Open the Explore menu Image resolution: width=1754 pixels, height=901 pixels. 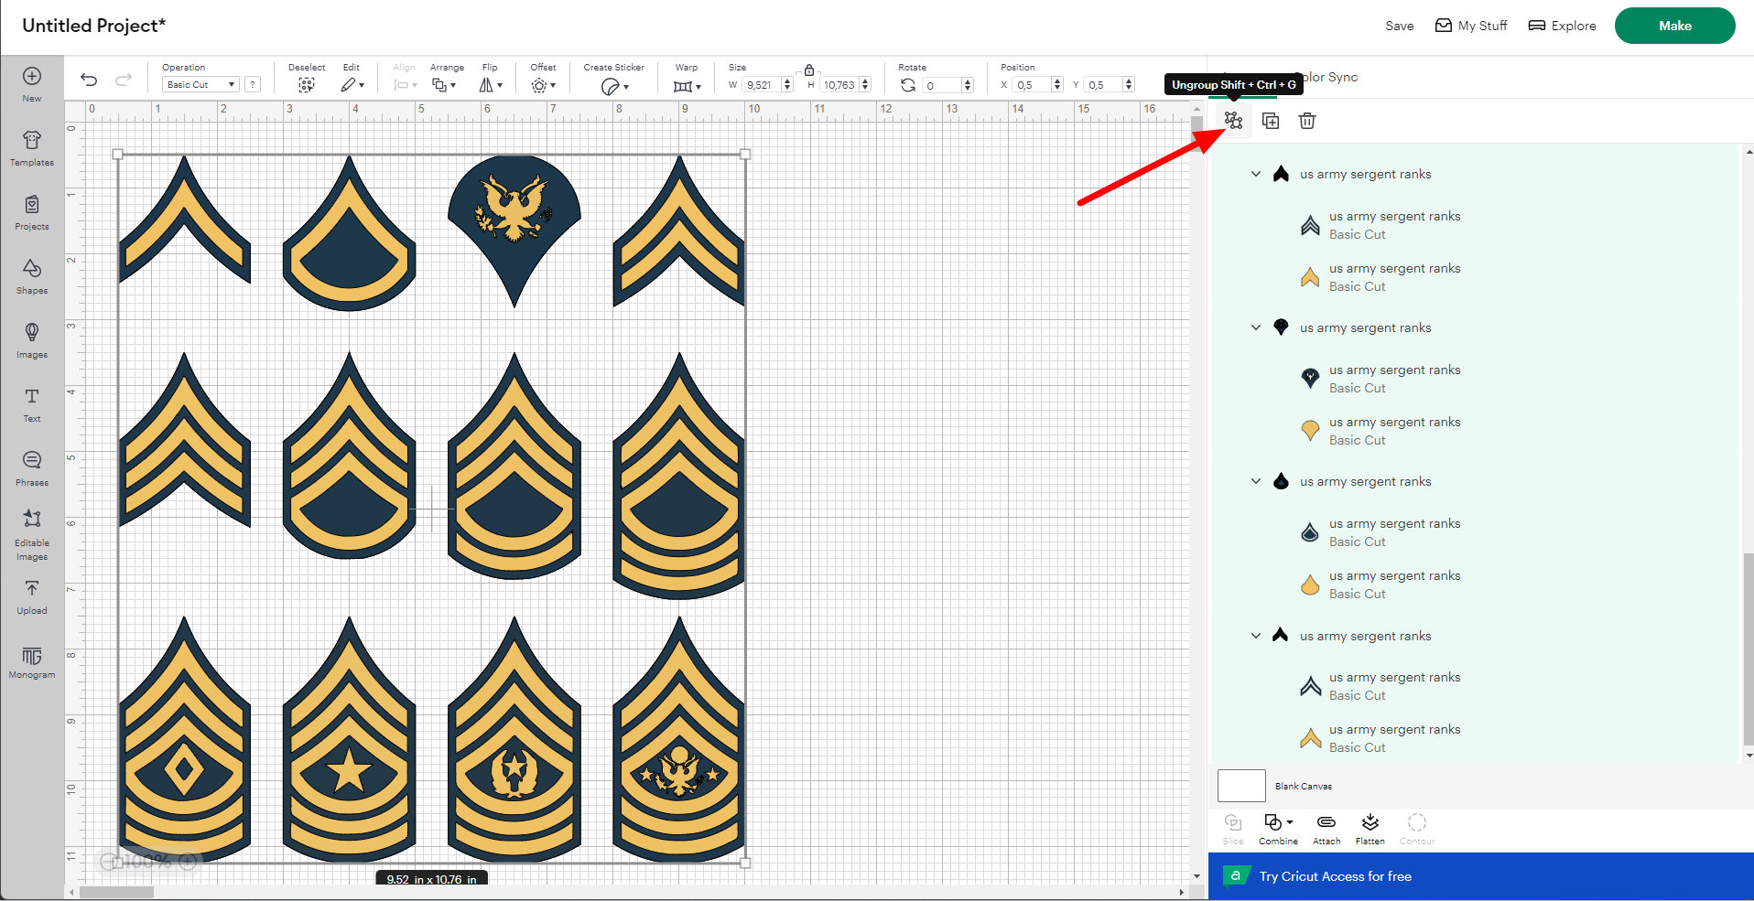[1562, 26]
